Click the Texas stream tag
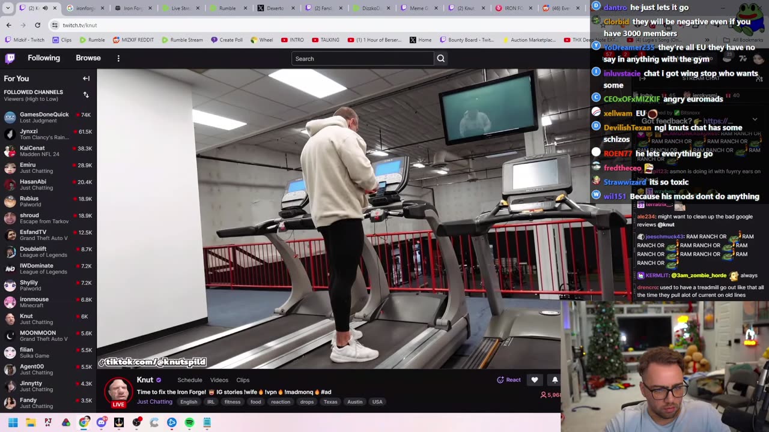 coord(330,402)
